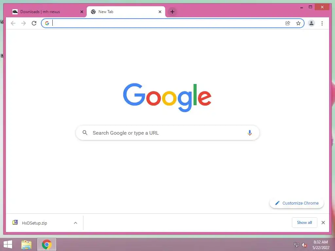This screenshot has width=335, height=251.
Task: Click the muted volume tray icon
Action: click(304, 245)
